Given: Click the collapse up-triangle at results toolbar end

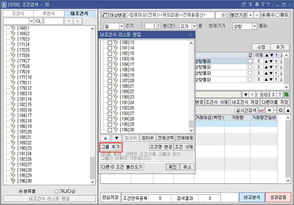Looking at the screenshot, I should click(x=288, y=110).
